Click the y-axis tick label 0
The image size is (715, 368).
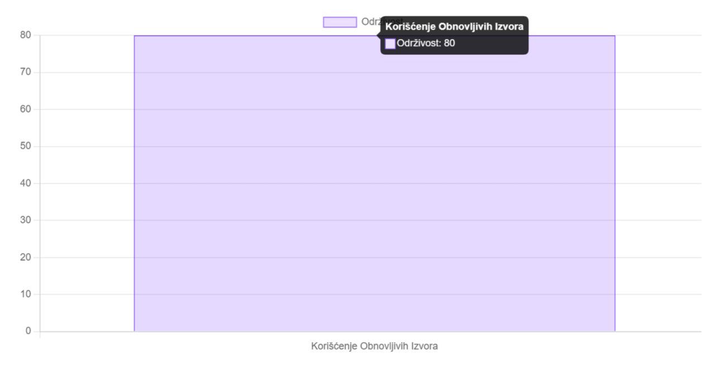pos(29,331)
